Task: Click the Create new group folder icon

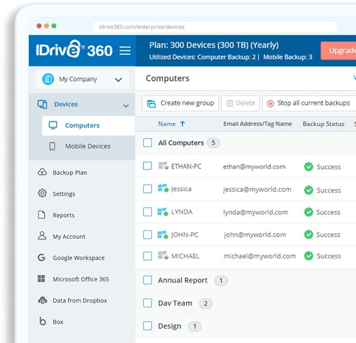Action: (x=151, y=103)
